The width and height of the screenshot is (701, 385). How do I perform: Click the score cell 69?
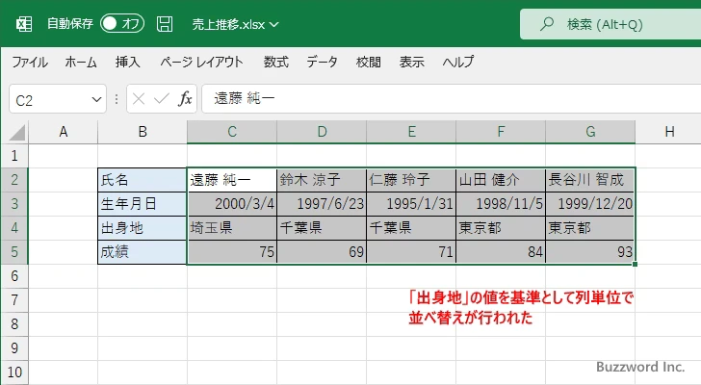322,252
